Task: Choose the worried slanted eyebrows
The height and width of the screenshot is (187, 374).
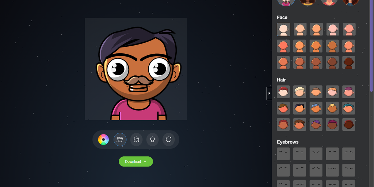Action: pyautogui.click(x=349, y=154)
